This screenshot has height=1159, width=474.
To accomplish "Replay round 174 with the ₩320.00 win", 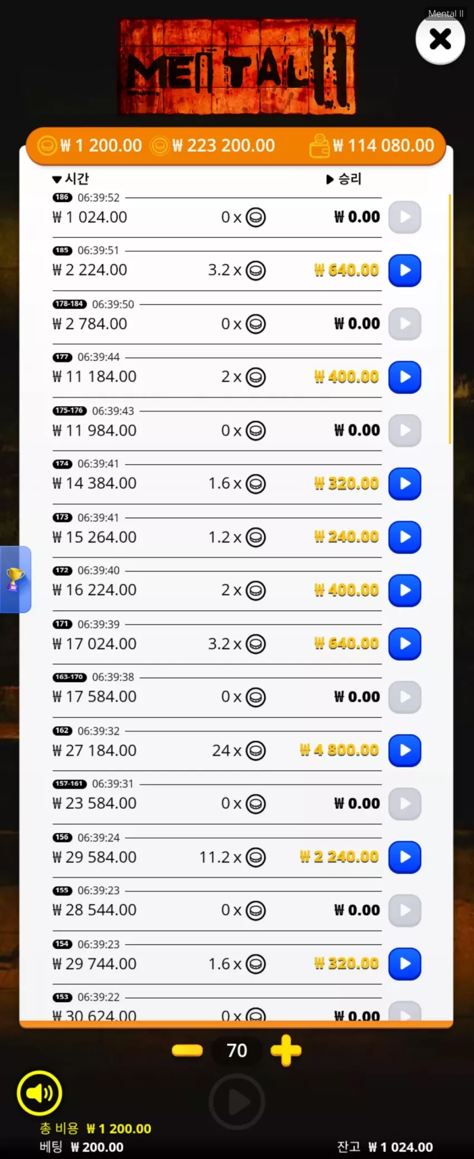I will [x=404, y=484].
